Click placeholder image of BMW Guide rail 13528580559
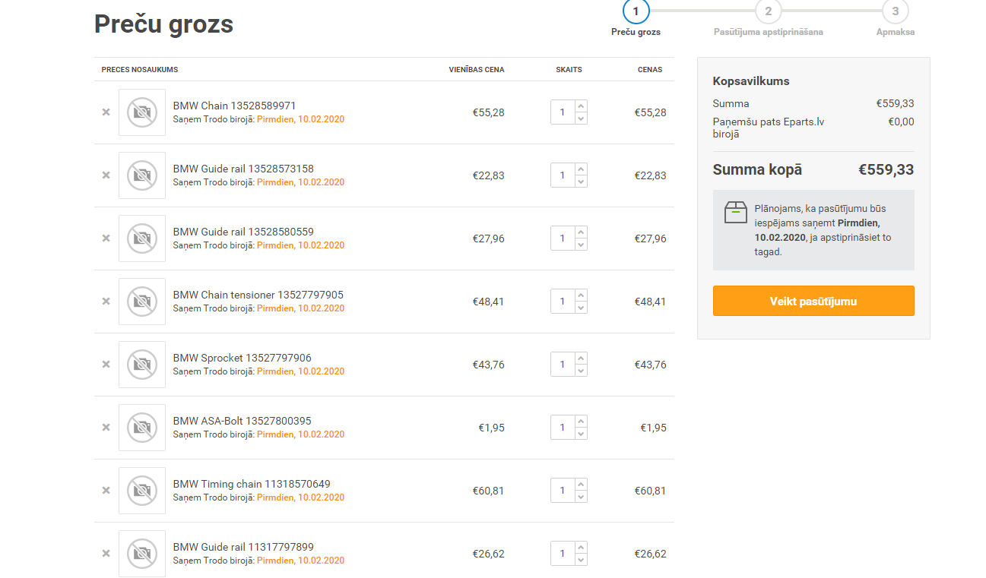This screenshot has width=986, height=578. (x=142, y=238)
